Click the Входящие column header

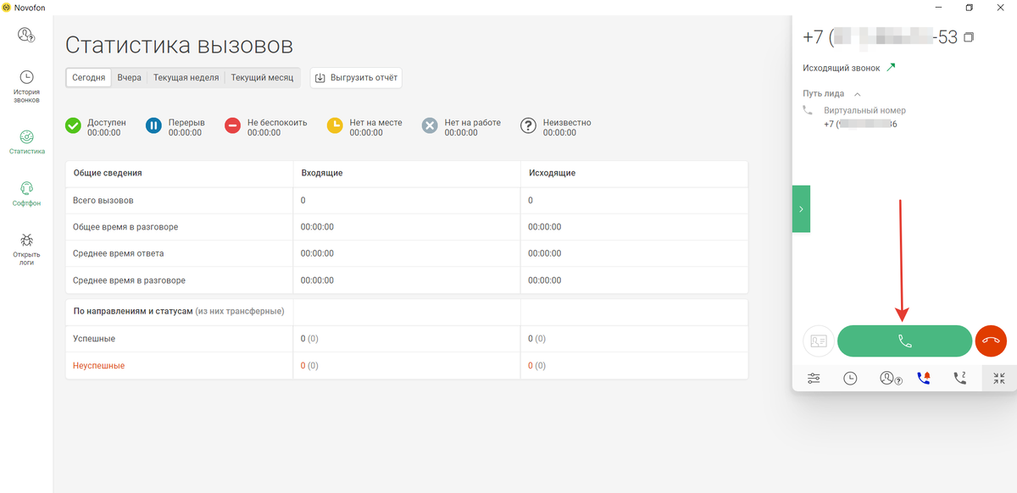pos(321,173)
